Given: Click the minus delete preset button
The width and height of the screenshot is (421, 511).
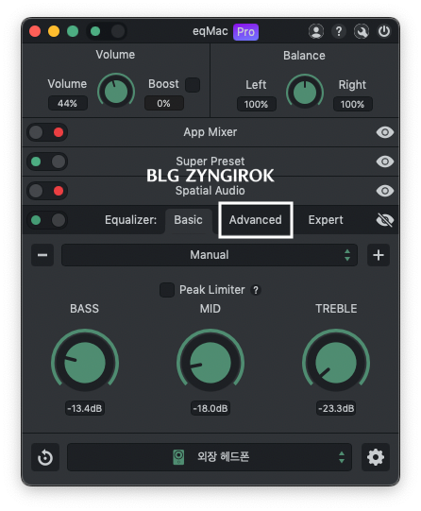Looking at the screenshot, I should coord(42,255).
